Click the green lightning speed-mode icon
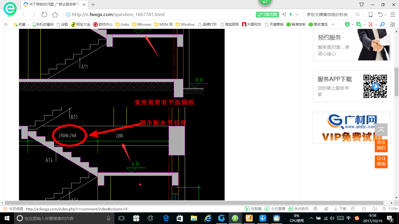The image size is (399, 224). (291, 15)
